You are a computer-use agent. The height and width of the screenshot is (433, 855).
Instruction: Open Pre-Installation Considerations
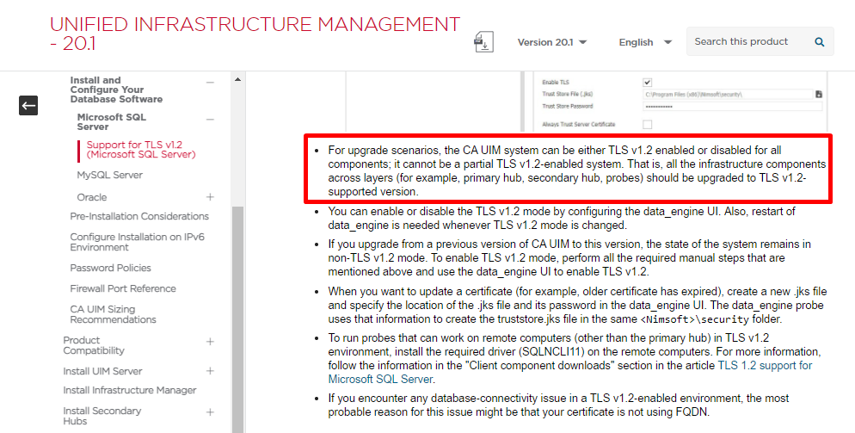(x=139, y=216)
